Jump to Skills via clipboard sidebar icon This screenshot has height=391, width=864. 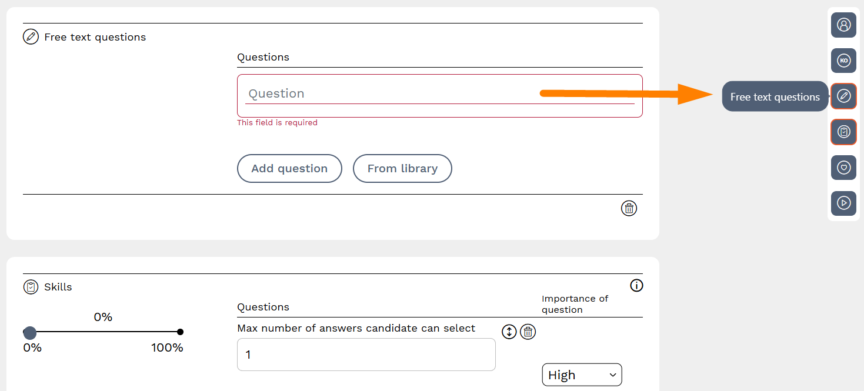tap(843, 132)
